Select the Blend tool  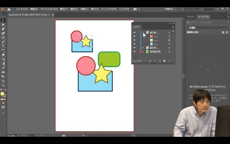point(3,77)
